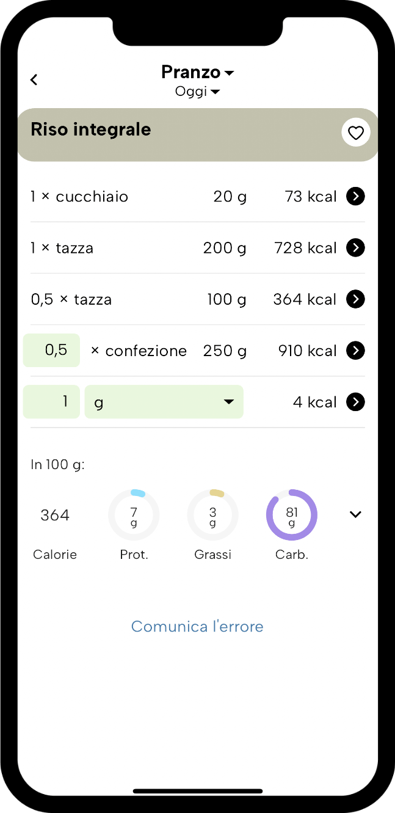Add the 1 × cucchiaio portion arrow
The image size is (395, 813).
[355, 196]
